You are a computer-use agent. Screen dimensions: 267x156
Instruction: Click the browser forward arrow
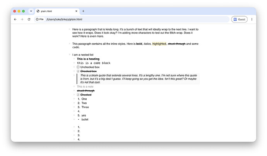pos(22,19)
